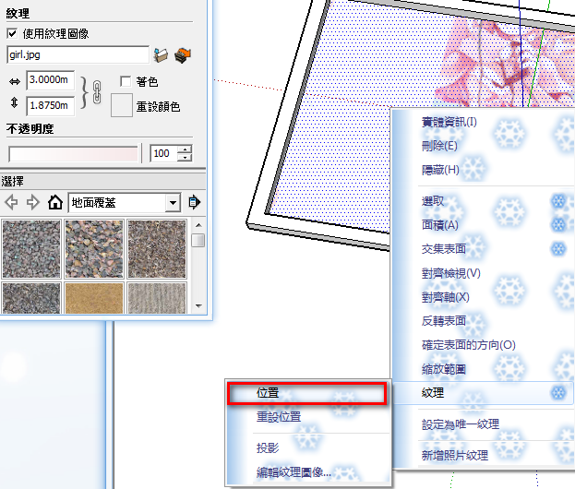Increase opacity with the stepper up arrow
Screen dimensions: 575x489
click(x=185, y=149)
